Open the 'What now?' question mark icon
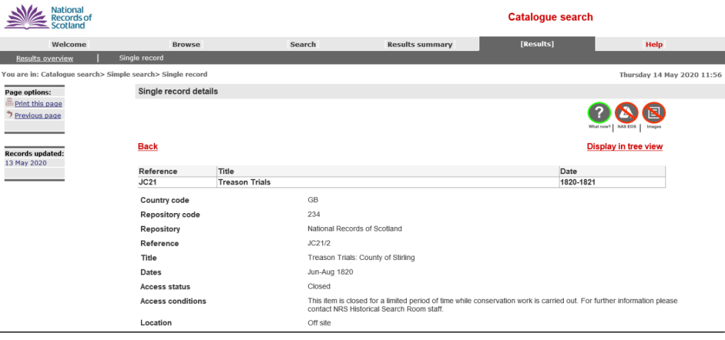725x340 pixels. [599, 112]
